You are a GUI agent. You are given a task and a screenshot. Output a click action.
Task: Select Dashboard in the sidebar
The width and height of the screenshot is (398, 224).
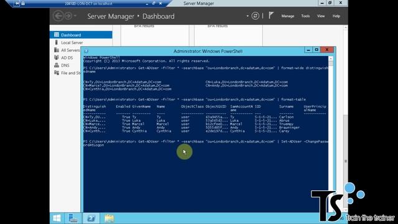81,35
